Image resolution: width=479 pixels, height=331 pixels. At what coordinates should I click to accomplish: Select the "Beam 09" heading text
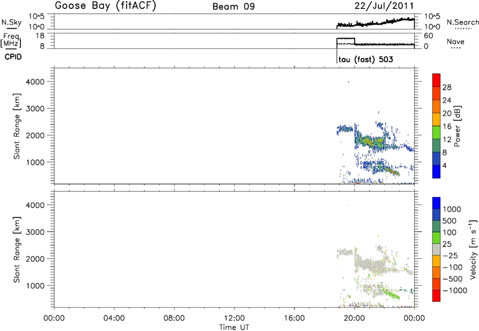(234, 7)
